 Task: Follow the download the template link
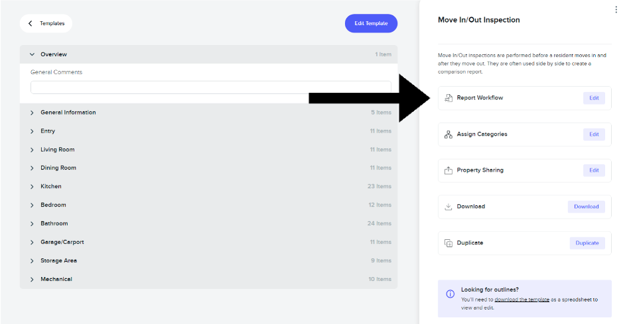(x=522, y=299)
